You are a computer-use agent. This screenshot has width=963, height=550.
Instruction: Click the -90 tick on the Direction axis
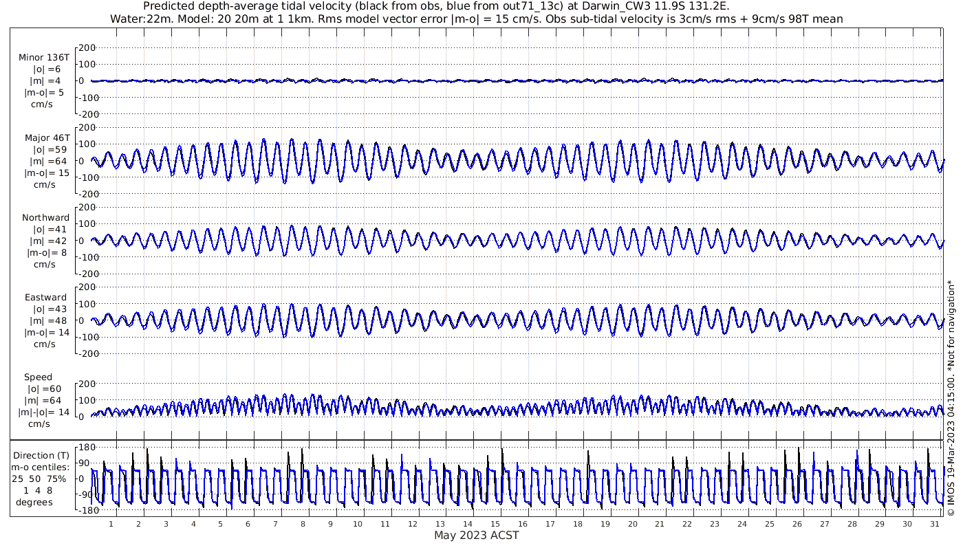[85, 494]
